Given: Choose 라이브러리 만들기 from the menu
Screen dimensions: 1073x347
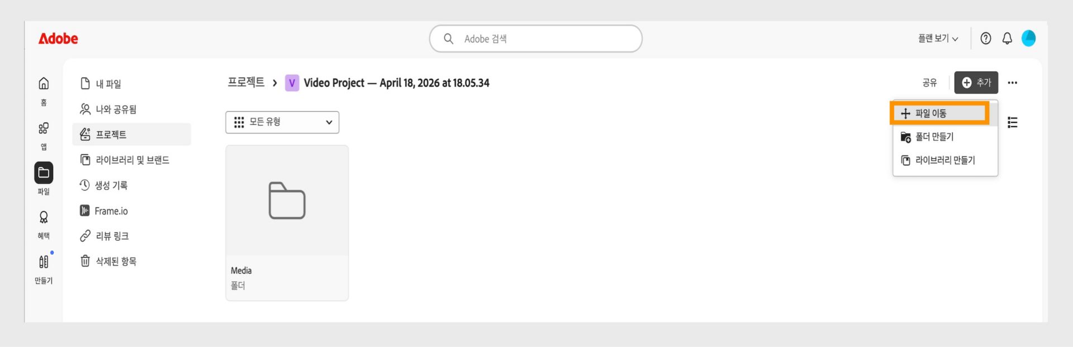Looking at the screenshot, I should click(945, 160).
